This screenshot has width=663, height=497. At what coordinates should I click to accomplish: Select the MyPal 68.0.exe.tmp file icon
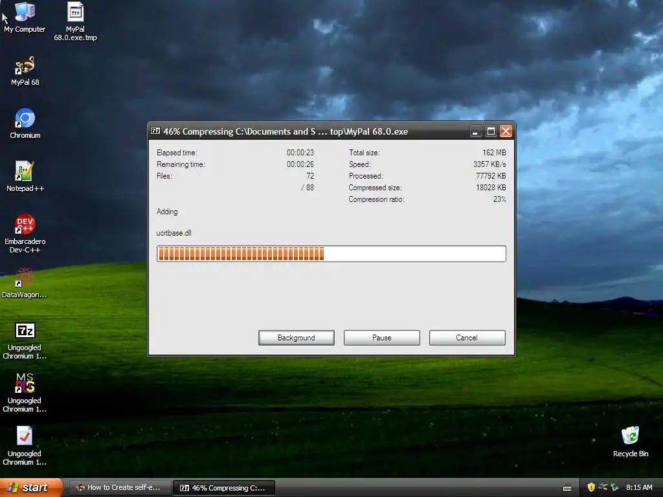(75, 21)
